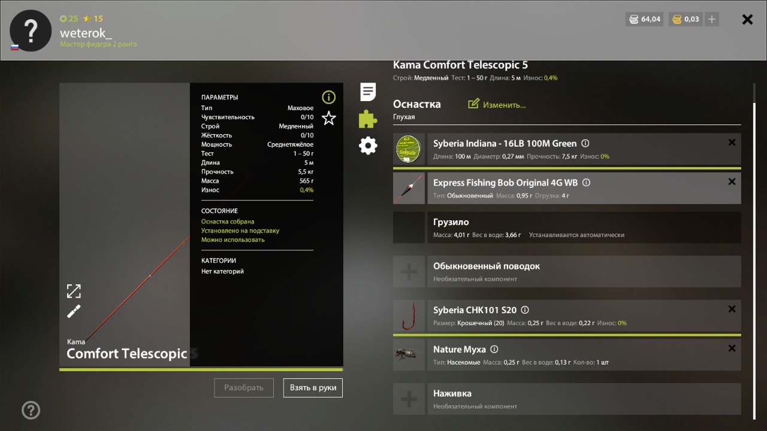
Task: Expand rod image to fullscreen
Action: tap(74, 291)
